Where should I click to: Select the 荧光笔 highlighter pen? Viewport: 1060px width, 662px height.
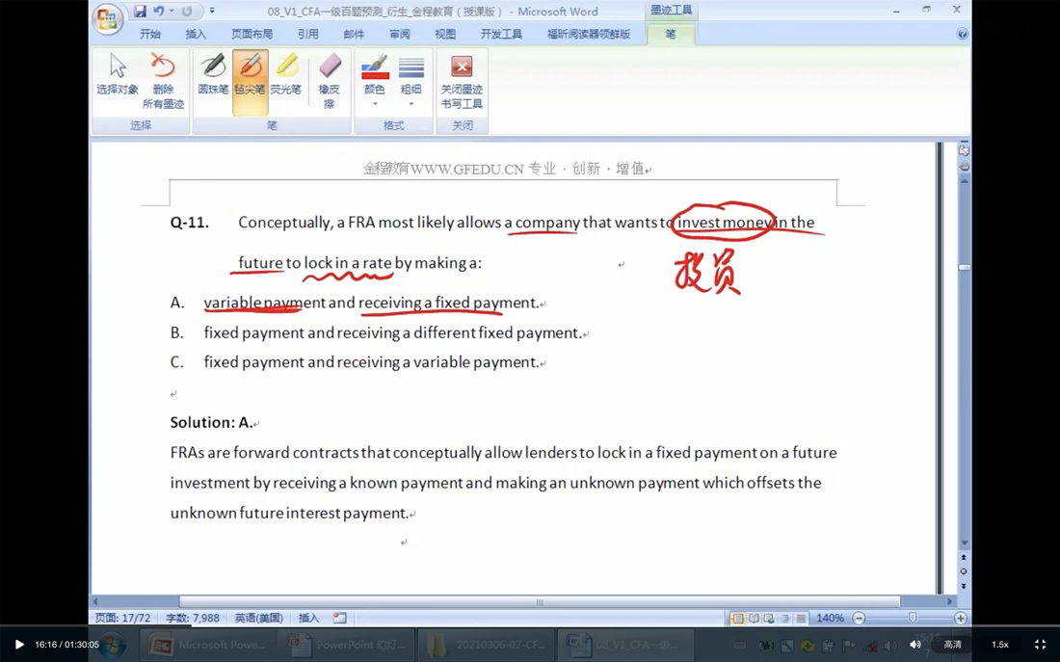[286, 74]
